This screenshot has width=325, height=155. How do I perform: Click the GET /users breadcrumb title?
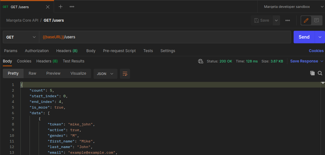coord(54,20)
